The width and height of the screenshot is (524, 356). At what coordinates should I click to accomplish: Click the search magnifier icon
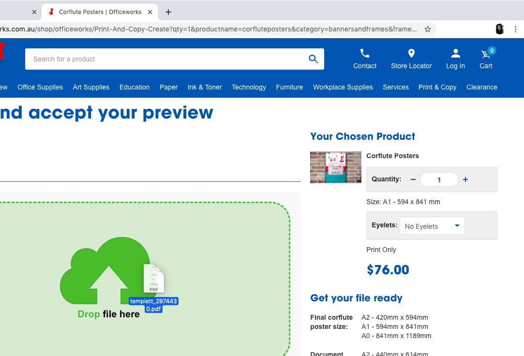pos(313,59)
